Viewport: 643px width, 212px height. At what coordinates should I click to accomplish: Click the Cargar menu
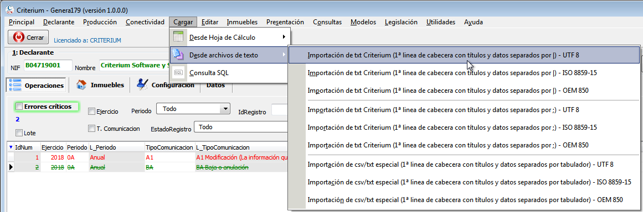tap(183, 22)
